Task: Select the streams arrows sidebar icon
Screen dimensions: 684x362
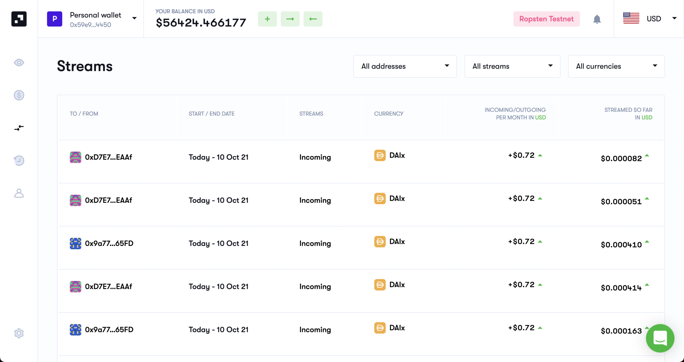Action: [19, 128]
